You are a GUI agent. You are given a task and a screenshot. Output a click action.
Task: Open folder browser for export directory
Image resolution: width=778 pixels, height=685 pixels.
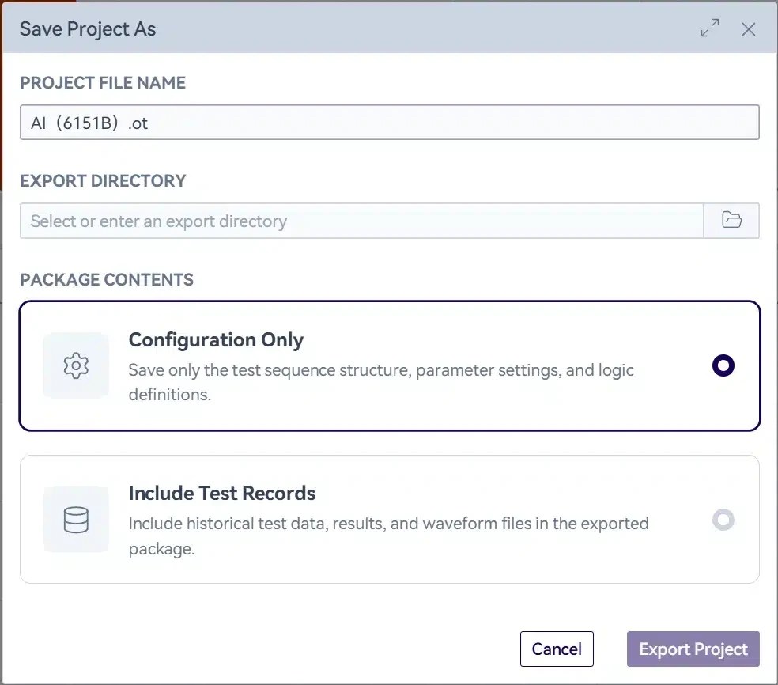[x=731, y=221]
